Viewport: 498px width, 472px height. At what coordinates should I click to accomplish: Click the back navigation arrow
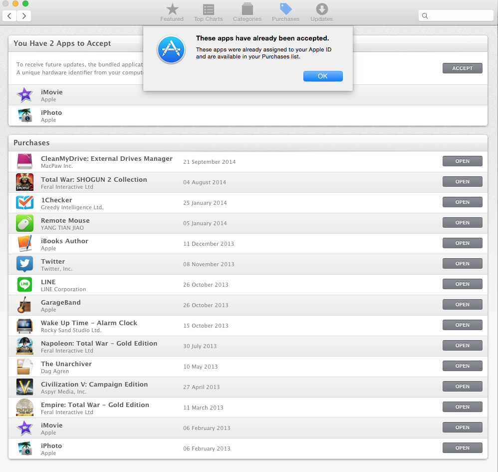pyautogui.click(x=9, y=16)
